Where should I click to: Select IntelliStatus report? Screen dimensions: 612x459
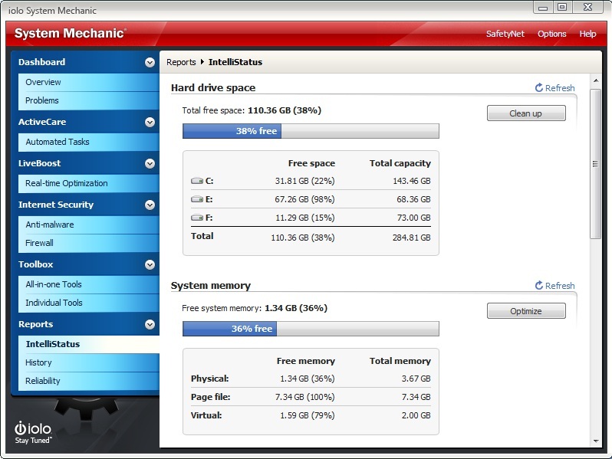coord(89,344)
